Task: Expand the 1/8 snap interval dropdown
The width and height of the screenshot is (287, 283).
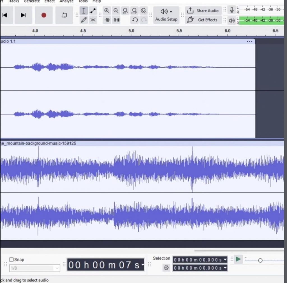Action: pos(57,268)
